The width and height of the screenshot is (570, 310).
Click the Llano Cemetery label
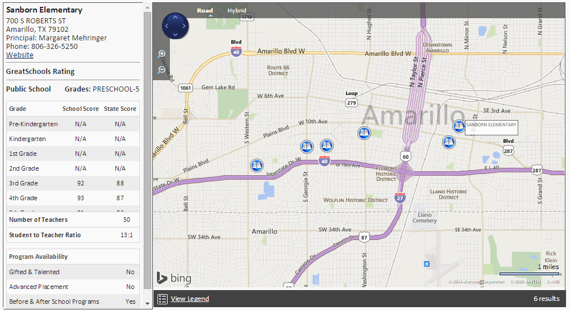tap(425, 218)
